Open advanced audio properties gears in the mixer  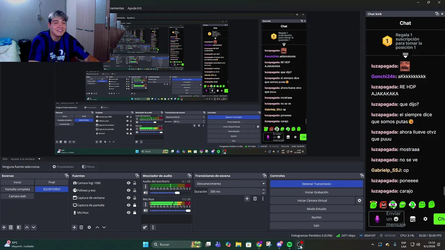(x=145, y=227)
